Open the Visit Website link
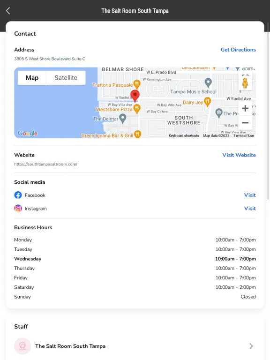 pyautogui.click(x=239, y=155)
